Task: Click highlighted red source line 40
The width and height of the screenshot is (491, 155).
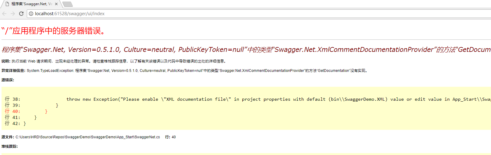Action: [26, 111]
